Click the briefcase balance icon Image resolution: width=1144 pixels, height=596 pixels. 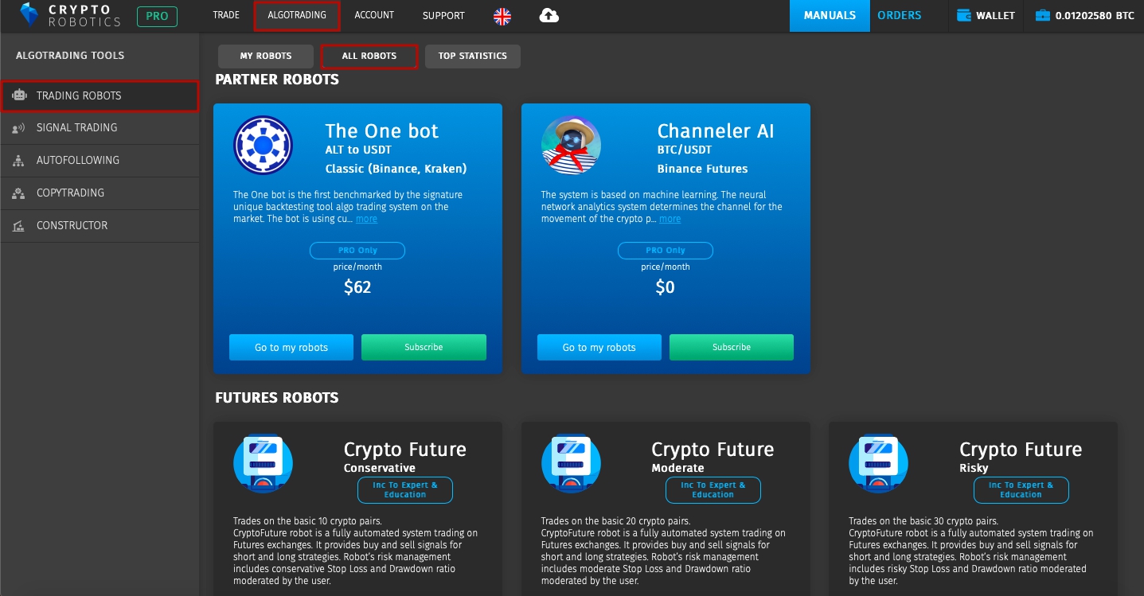point(1042,16)
